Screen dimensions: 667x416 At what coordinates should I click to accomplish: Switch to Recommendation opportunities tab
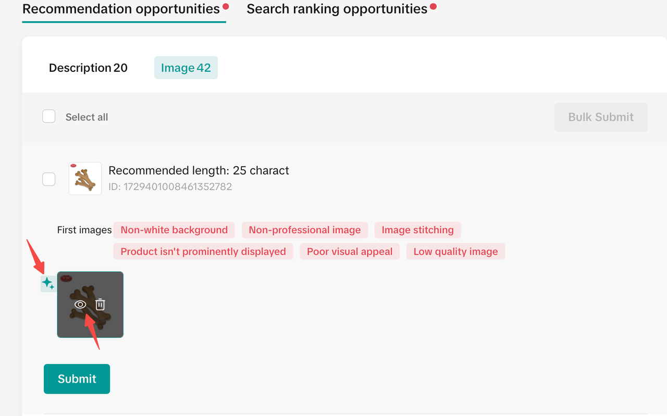tap(121, 9)
